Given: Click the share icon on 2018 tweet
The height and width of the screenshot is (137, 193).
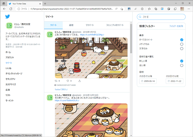Looking at the screenshot, I should click(80, 81).
